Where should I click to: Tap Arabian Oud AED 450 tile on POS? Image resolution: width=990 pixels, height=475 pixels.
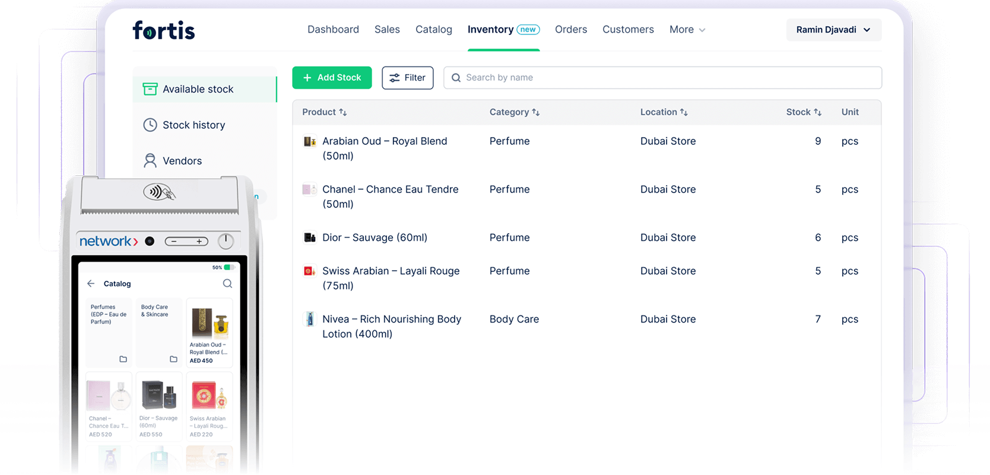pyautogui.click(x=210, y=332)
